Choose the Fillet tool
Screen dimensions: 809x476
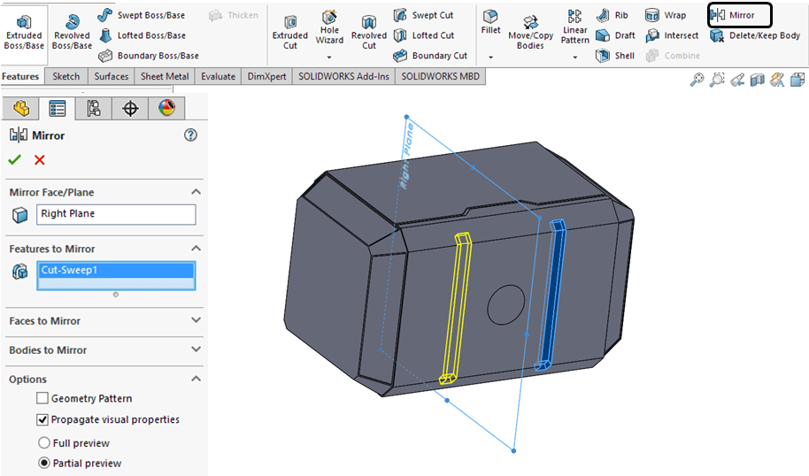490,24
